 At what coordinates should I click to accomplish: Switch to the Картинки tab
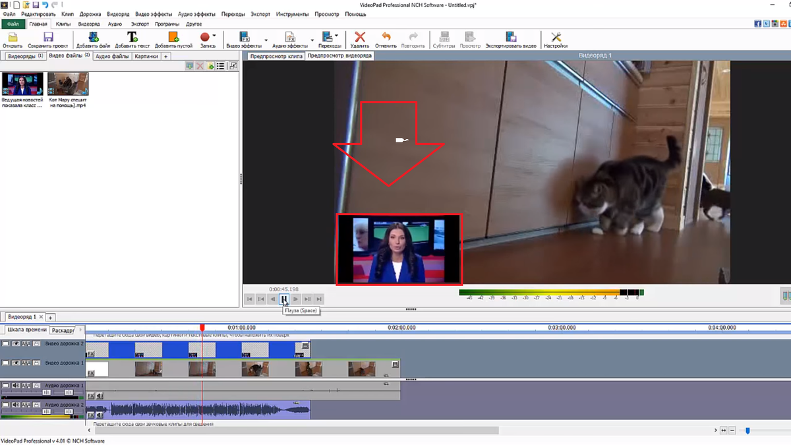(x=146, y=57)
